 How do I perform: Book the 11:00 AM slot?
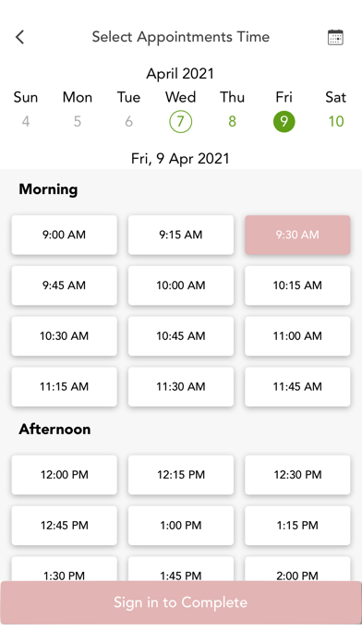[x=297, y=336]
